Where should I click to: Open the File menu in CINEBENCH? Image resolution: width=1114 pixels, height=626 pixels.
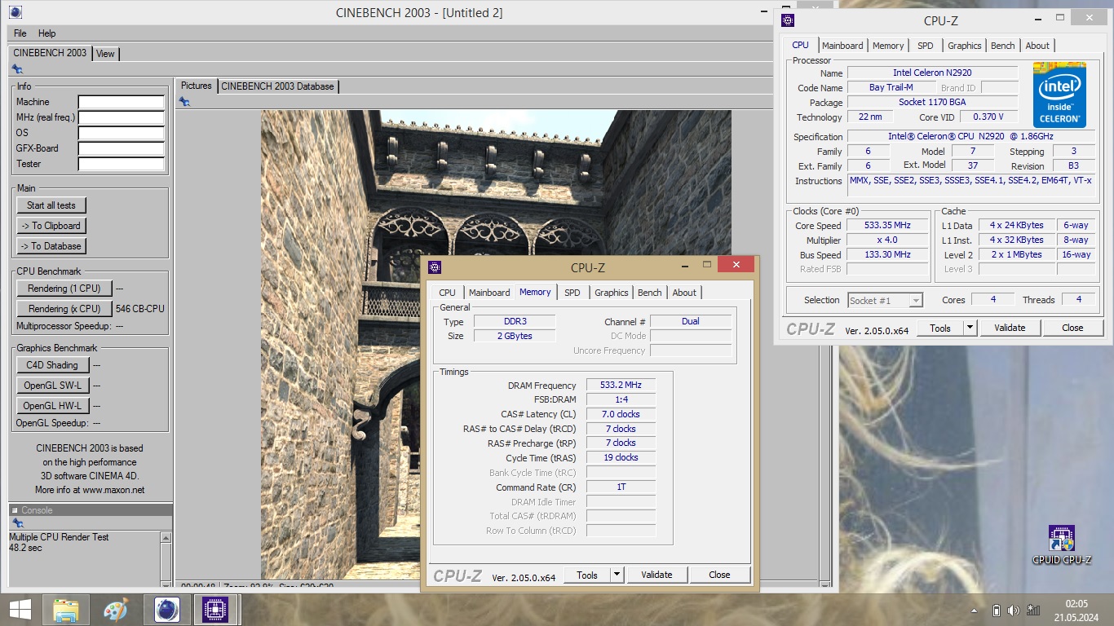click(x=20, y=33)
